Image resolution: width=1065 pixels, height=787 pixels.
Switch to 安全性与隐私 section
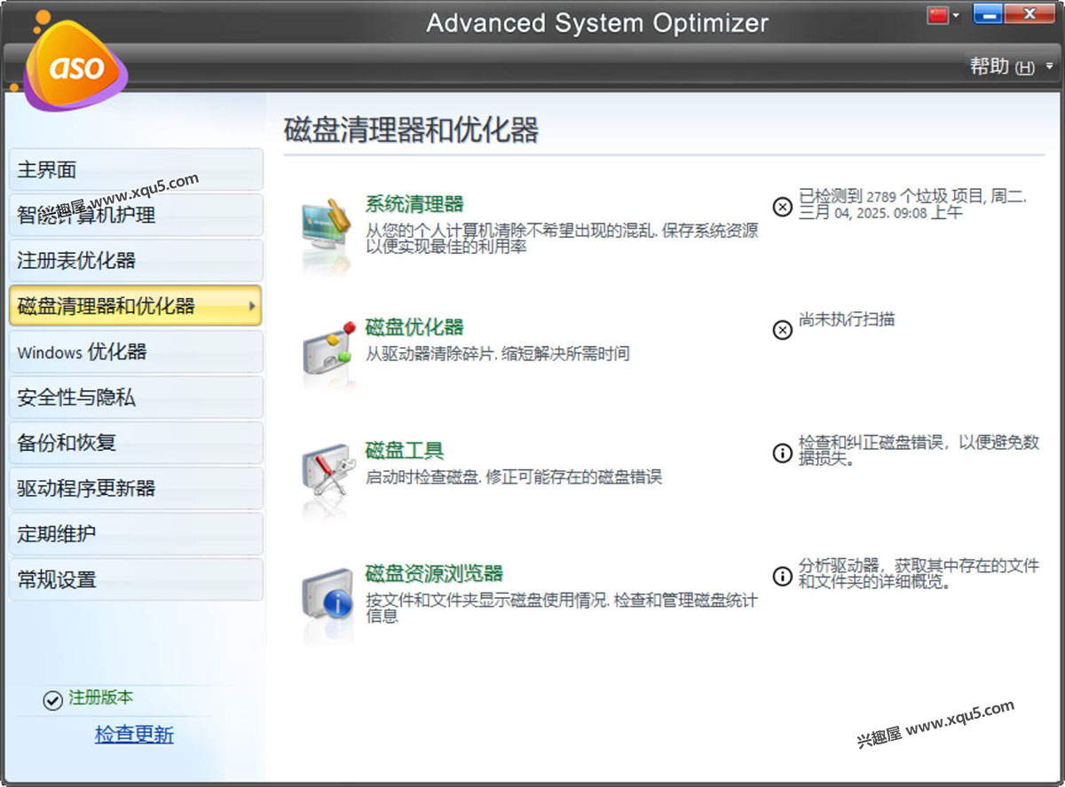[136, 397]
